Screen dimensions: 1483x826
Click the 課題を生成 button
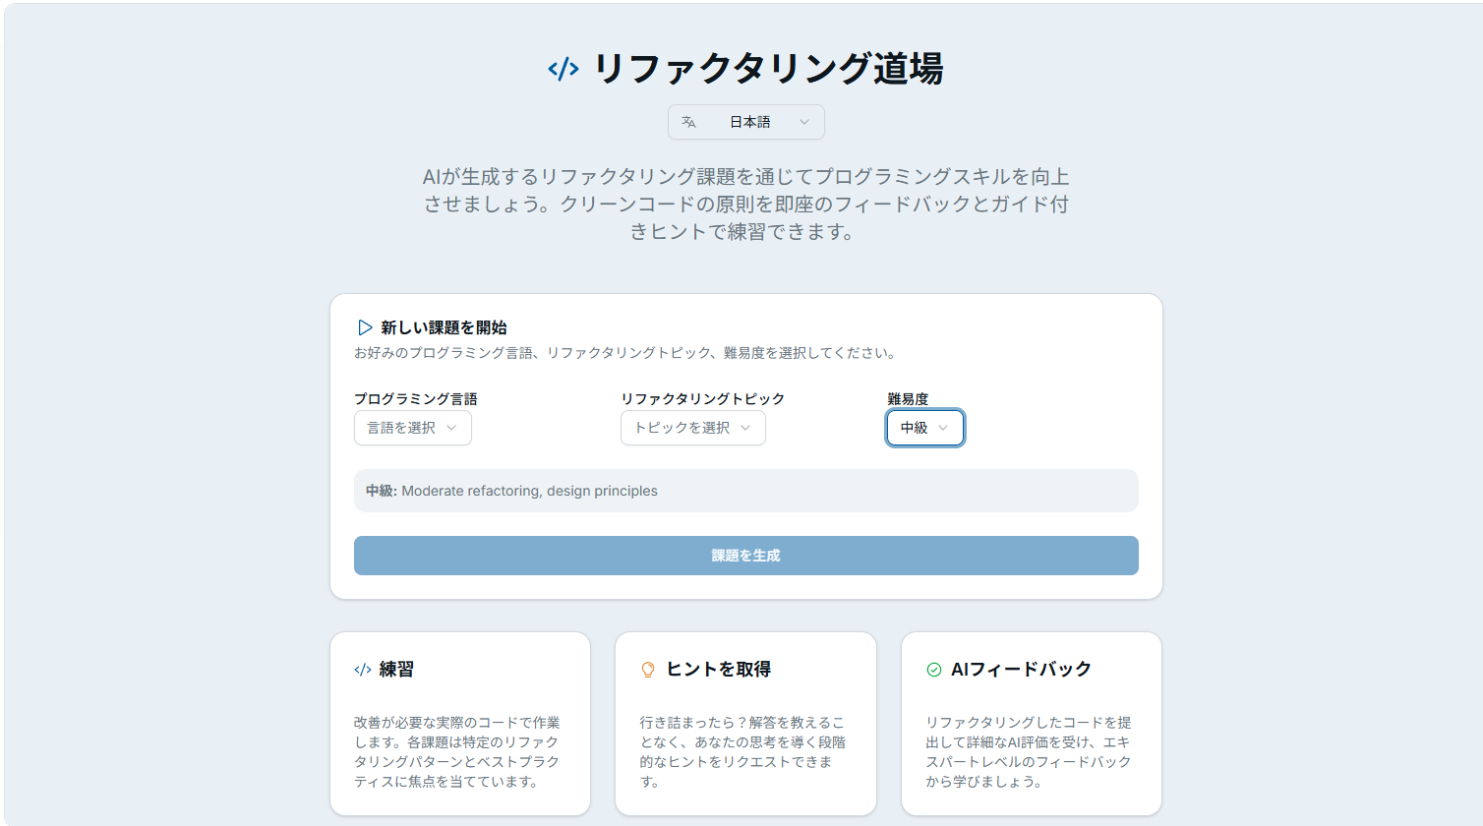tap(746, 556)
